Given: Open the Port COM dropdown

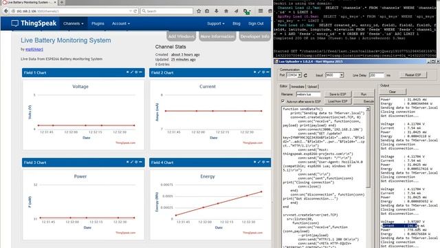Looking at the screenshot, I should click(x=300, y=75).
